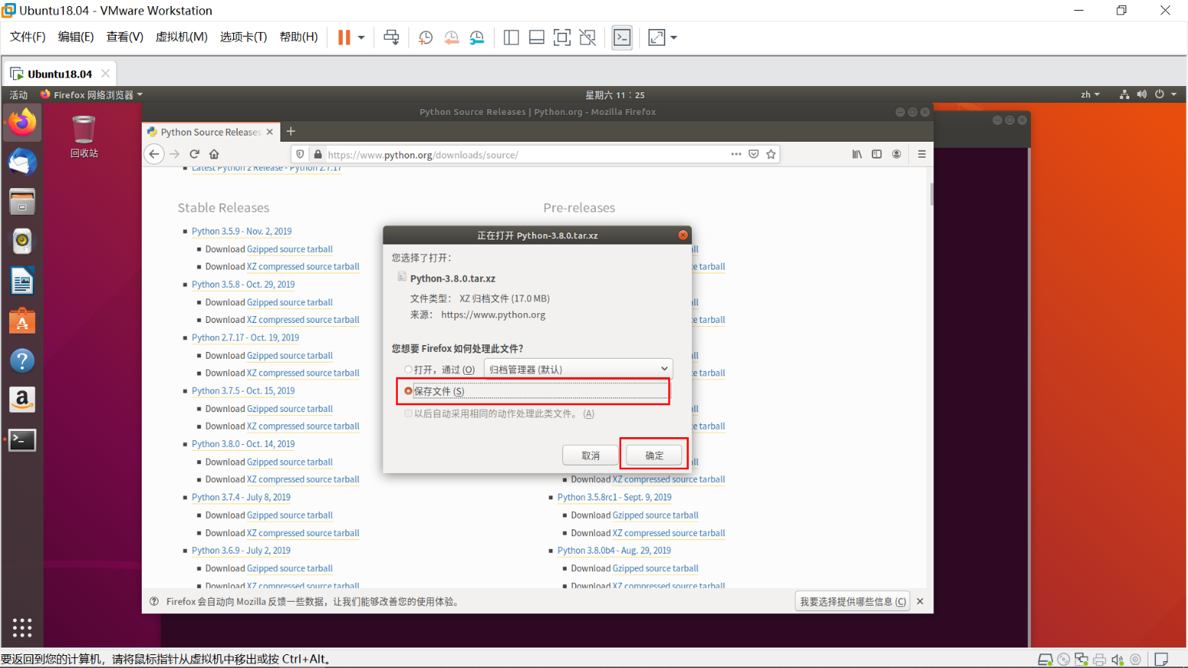Open the Firefox Library icon
Screen dimensions: 1188x668
[x=857, y=154]
